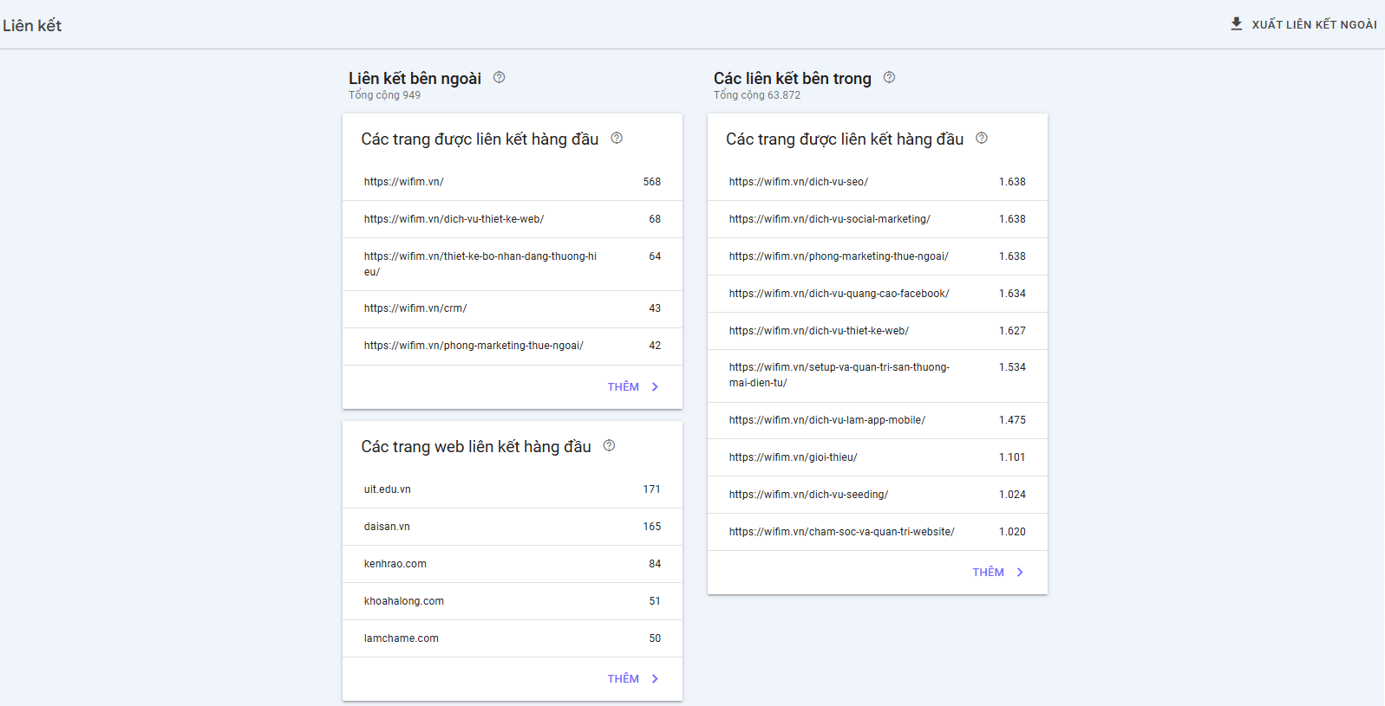Click the 1.020 count value
The width and height of the screenshot is (1385, 706).
[1012, 532]
